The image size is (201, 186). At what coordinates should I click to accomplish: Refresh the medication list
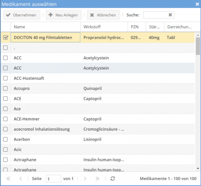113,178
